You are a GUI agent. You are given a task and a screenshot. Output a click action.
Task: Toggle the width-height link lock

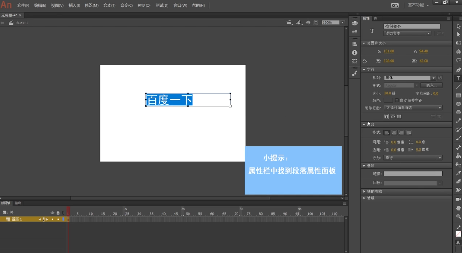pos(365,61)
